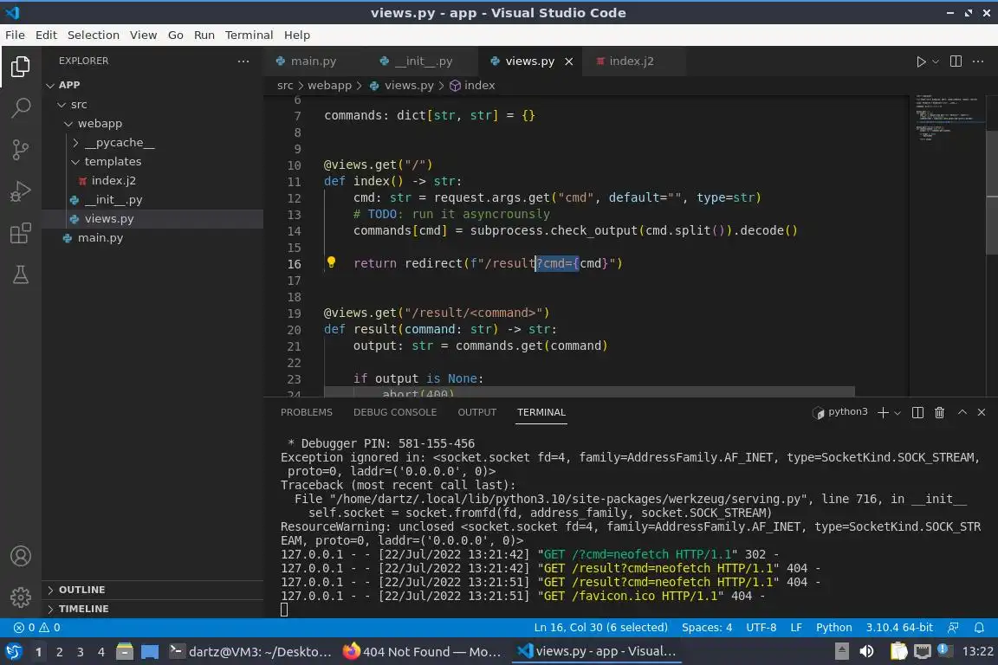Open the Testing flask view

[x=21, y=274]
